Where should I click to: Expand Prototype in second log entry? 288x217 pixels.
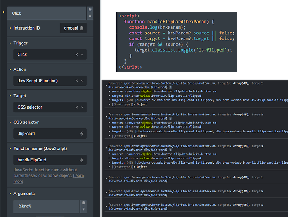(x=109, y=136)
